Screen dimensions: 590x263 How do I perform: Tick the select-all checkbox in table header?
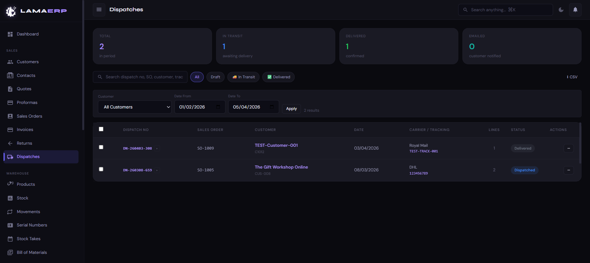click(101, 129)
